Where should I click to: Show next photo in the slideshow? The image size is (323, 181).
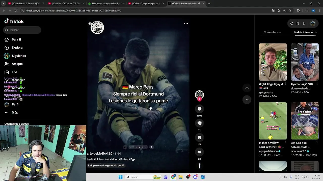point(151,147)
